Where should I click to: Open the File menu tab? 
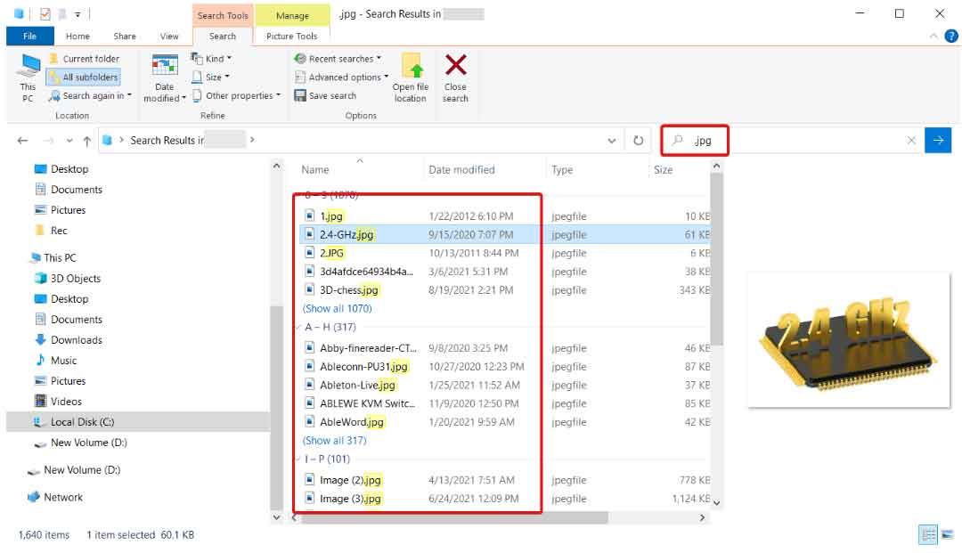click(29, 37)
